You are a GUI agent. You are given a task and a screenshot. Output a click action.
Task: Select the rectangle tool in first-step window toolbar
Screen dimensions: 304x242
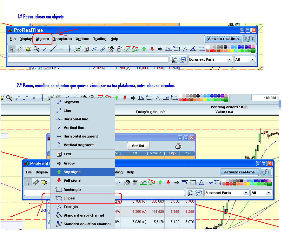click(177, 49)
